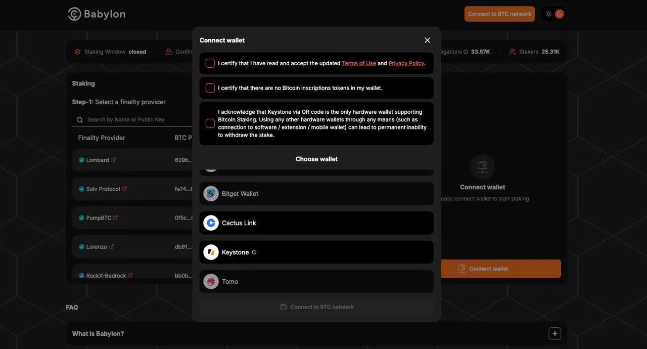Choose the Cactus Link wallet icon

[x=211, y=223]
